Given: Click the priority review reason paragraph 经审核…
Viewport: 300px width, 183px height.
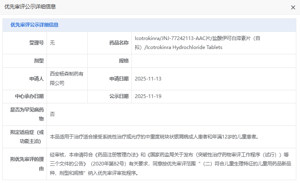Looking at the screenshot, I should click(x=170, y=164).
